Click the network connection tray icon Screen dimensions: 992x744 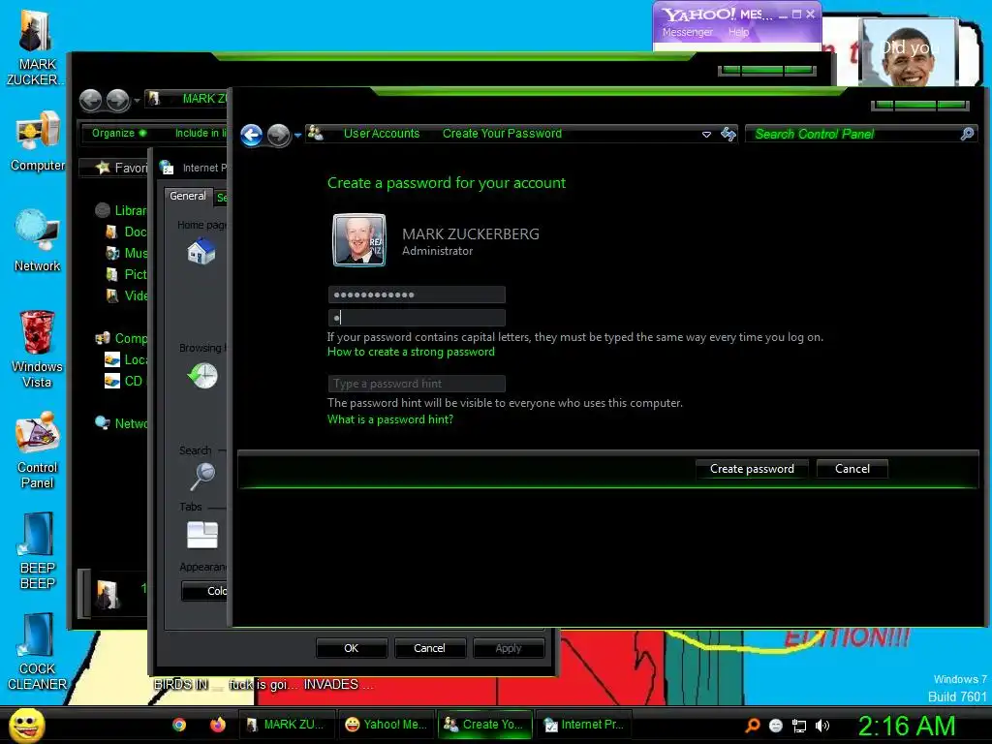click(799, 726)
